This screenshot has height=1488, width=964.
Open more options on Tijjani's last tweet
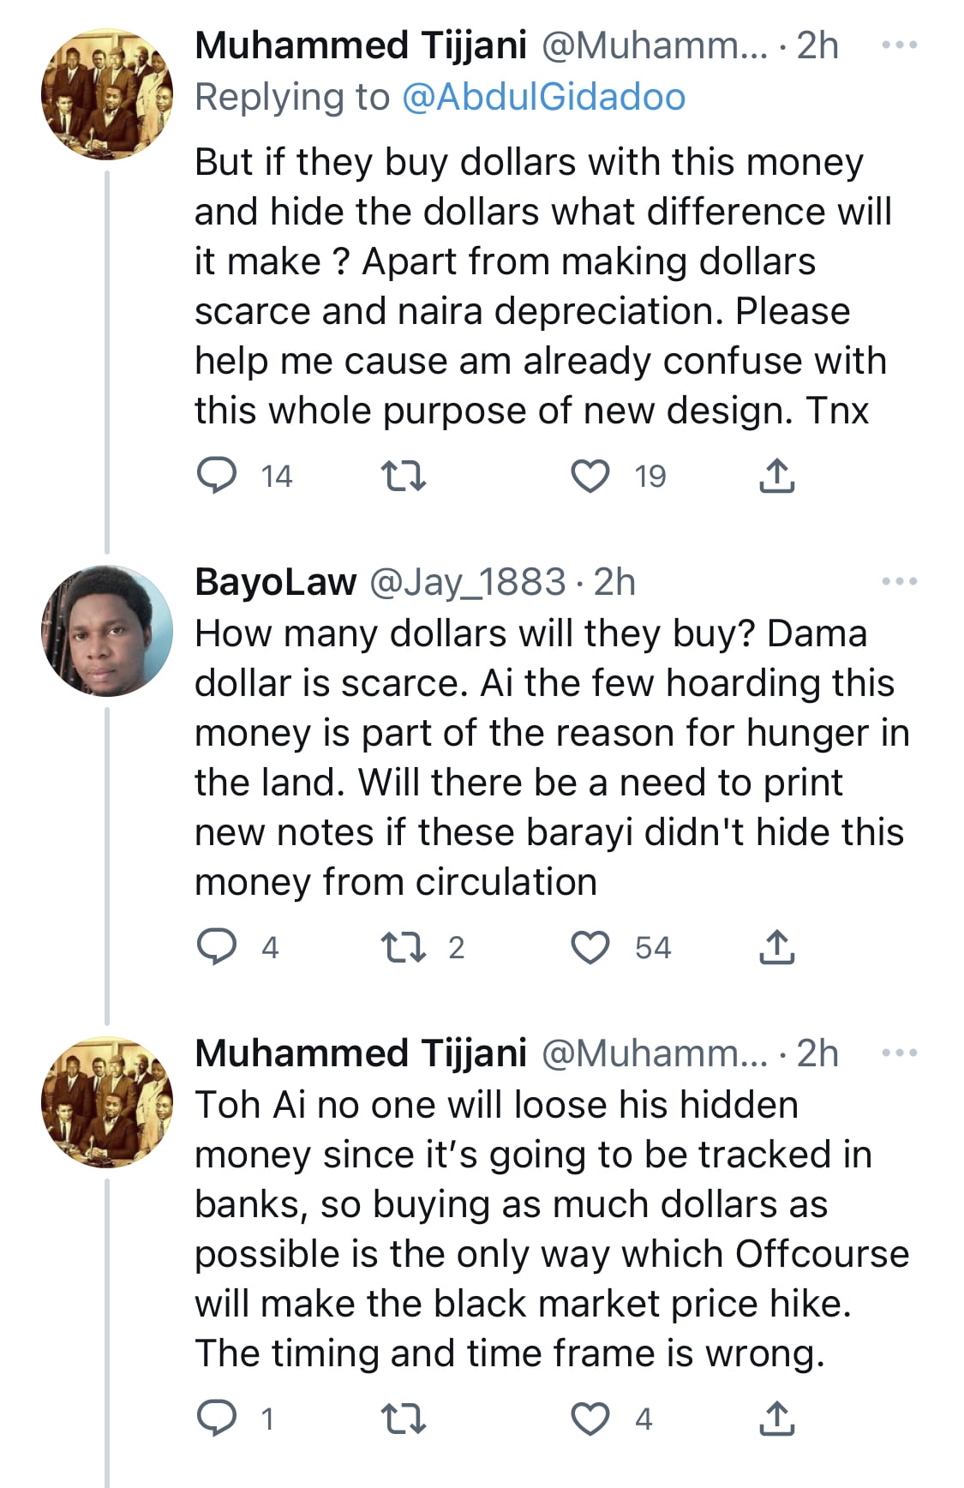click(x=899, y=1053)
